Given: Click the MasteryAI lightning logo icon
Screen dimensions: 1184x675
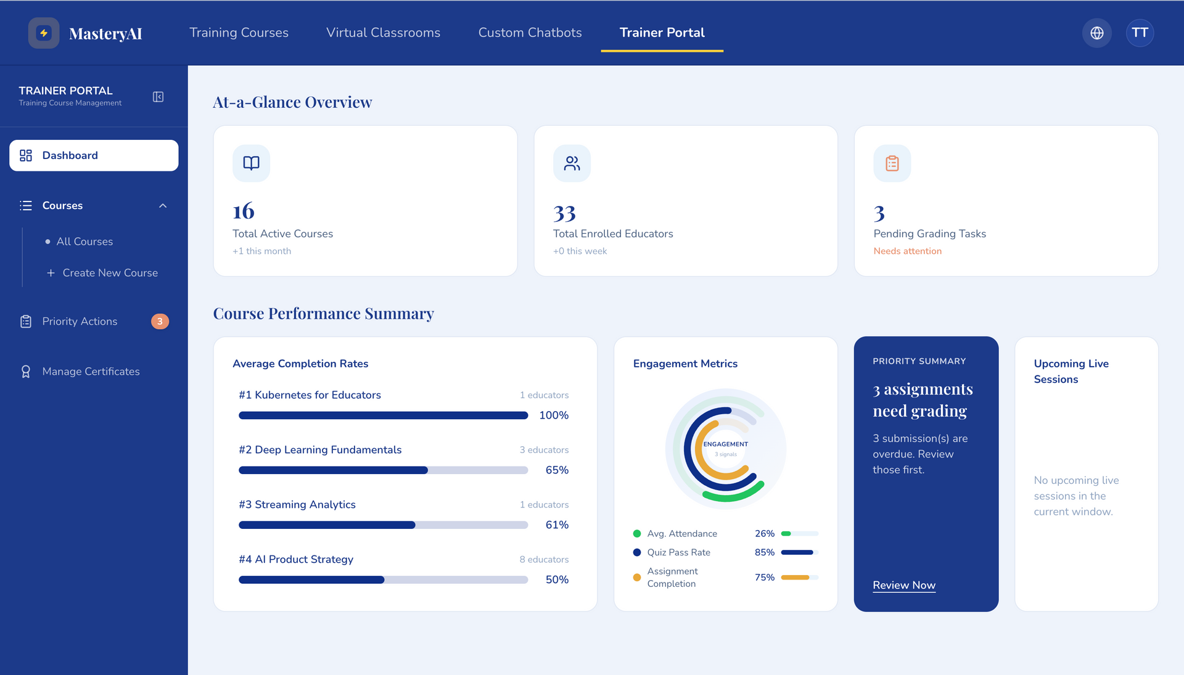Looking at the screenshot, I should click(x=44, y=33).
